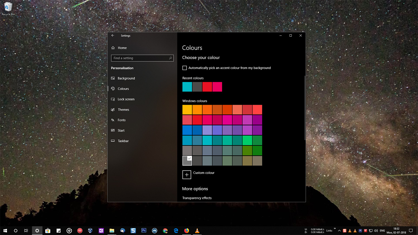Image resolution: width=418 pixels, height=235 pixels.
Task: Open the Background settings
Action: [x=126, y=78]
